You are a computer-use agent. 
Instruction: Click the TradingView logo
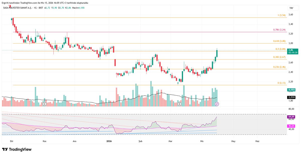(x=17, y=149)
